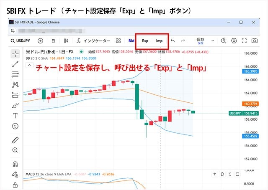Toggle lock all drawings
Image resolution: width=268 pixels, height=190 pixels.
(x=15, y=185)
